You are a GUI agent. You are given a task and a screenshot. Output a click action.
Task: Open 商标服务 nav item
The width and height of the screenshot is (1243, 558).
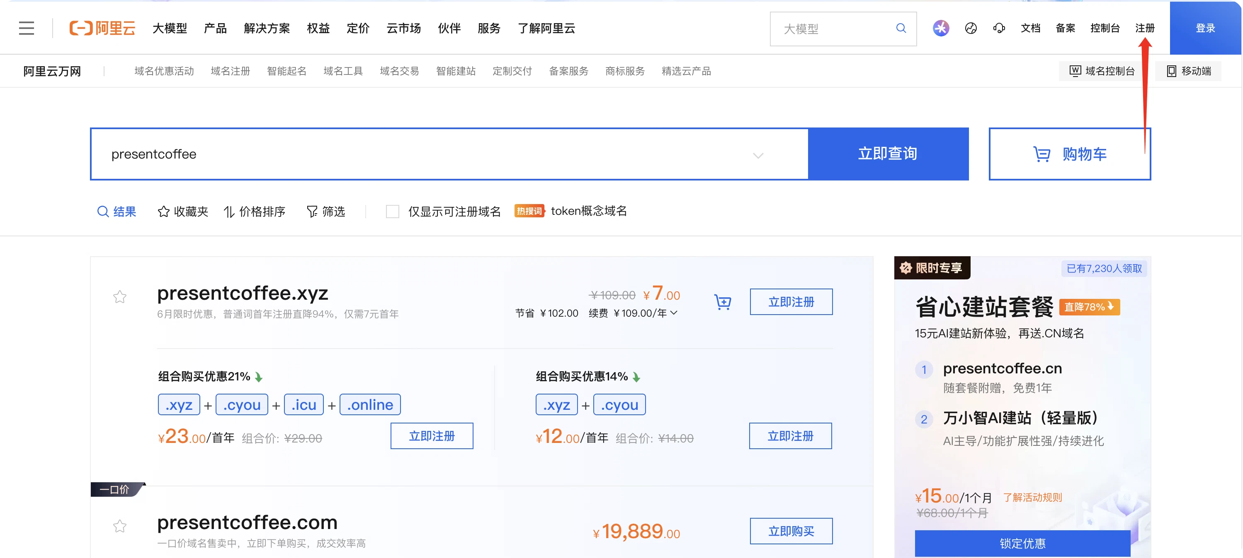coord(625,71)
